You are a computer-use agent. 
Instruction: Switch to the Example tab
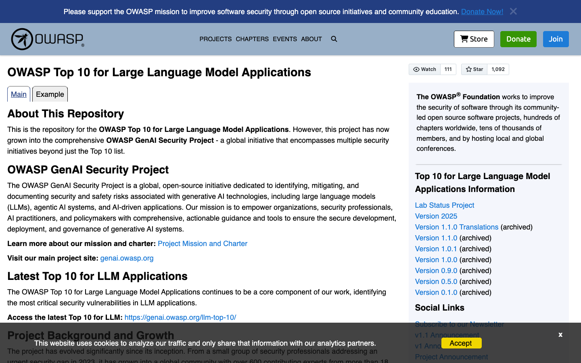(x=50, y=94)
